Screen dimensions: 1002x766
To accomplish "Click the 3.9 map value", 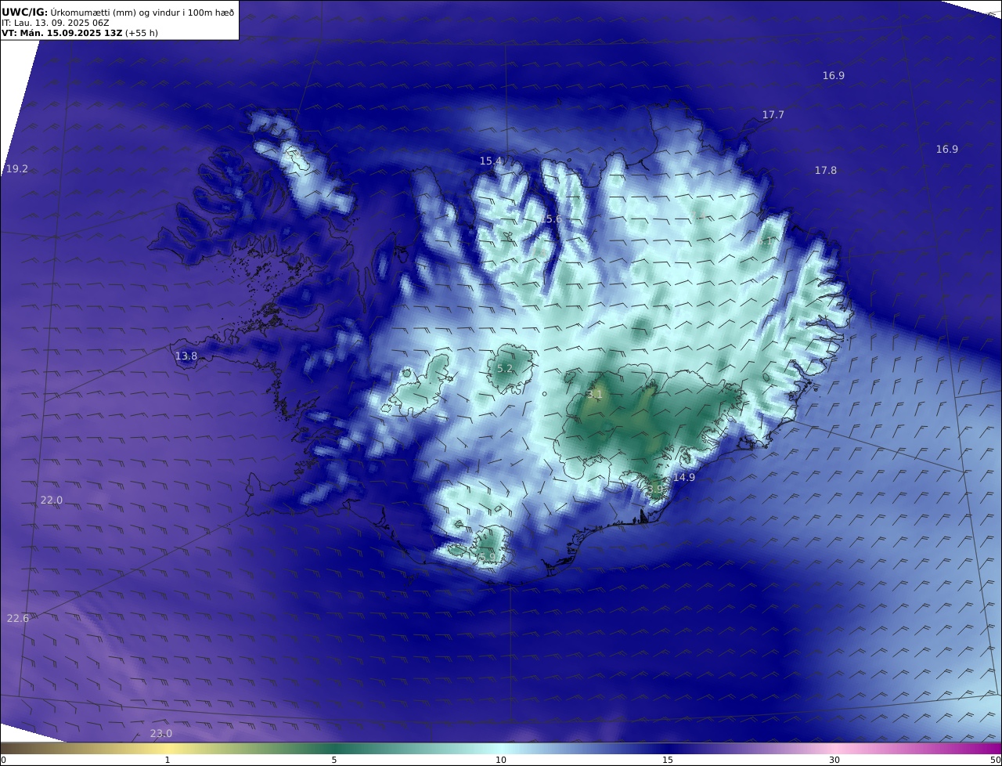I will 654,489.
